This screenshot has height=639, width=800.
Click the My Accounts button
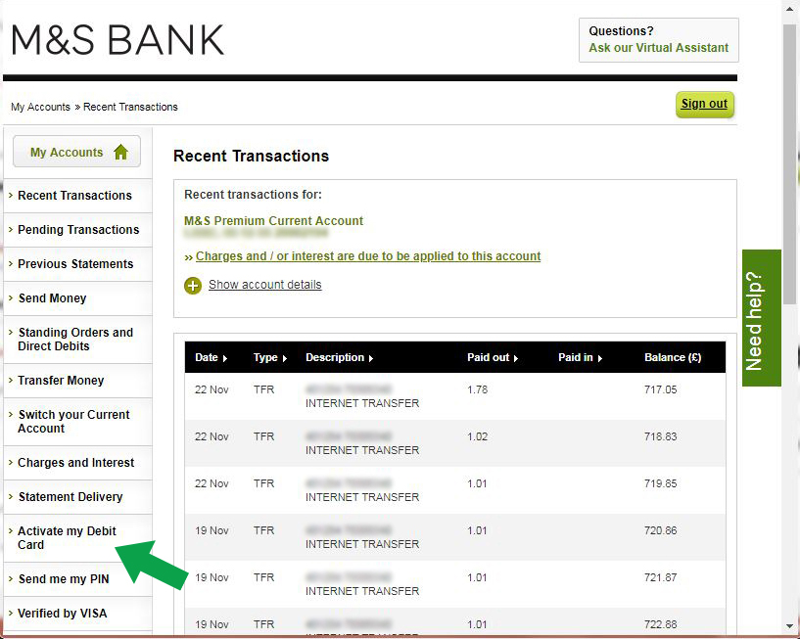tap(76, 152)
